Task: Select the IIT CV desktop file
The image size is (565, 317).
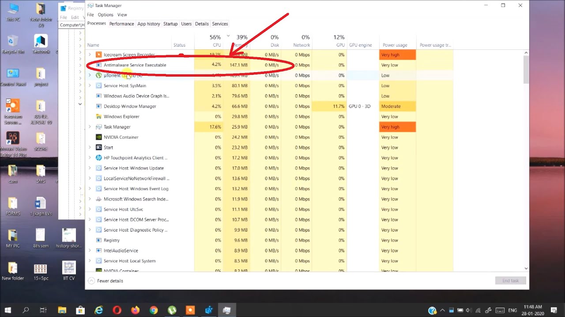Action: coord(69,271)
